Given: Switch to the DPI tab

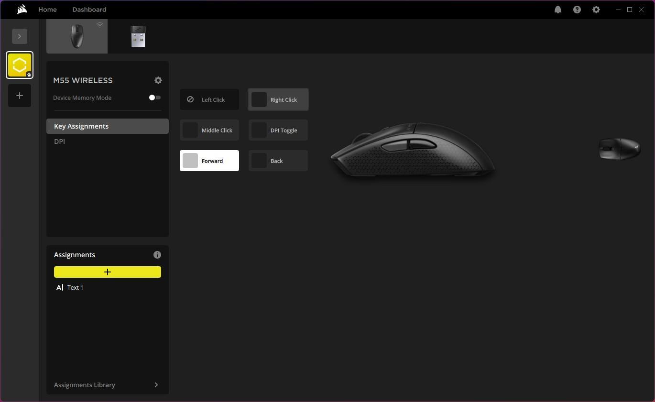Looking at the screenshot, I should (60, 141).
